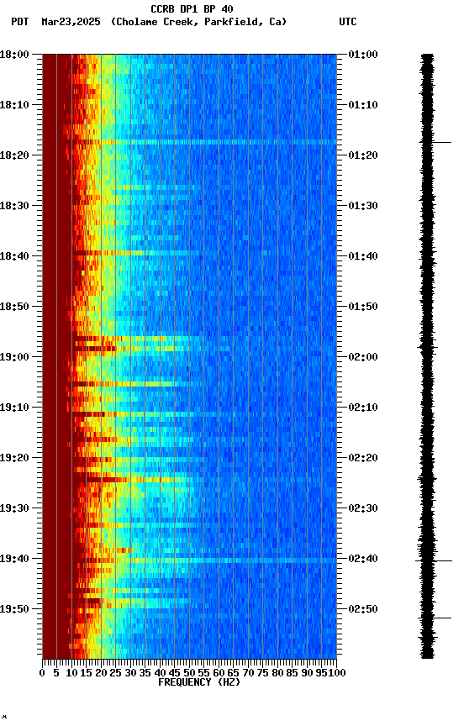Click the 01:40 UTC time label
This screenshot has width=464, height=726.
click(x=363, y=256)
